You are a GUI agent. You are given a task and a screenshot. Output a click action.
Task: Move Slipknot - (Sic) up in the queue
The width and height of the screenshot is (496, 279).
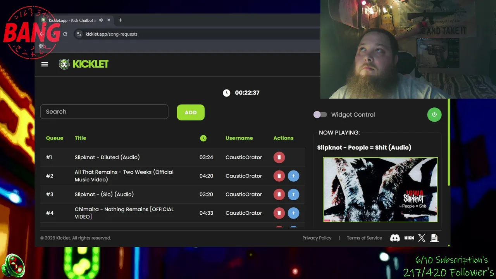click(293, 195)
